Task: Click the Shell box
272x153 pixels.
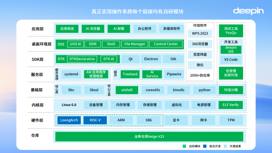Action: click(111, 44)
